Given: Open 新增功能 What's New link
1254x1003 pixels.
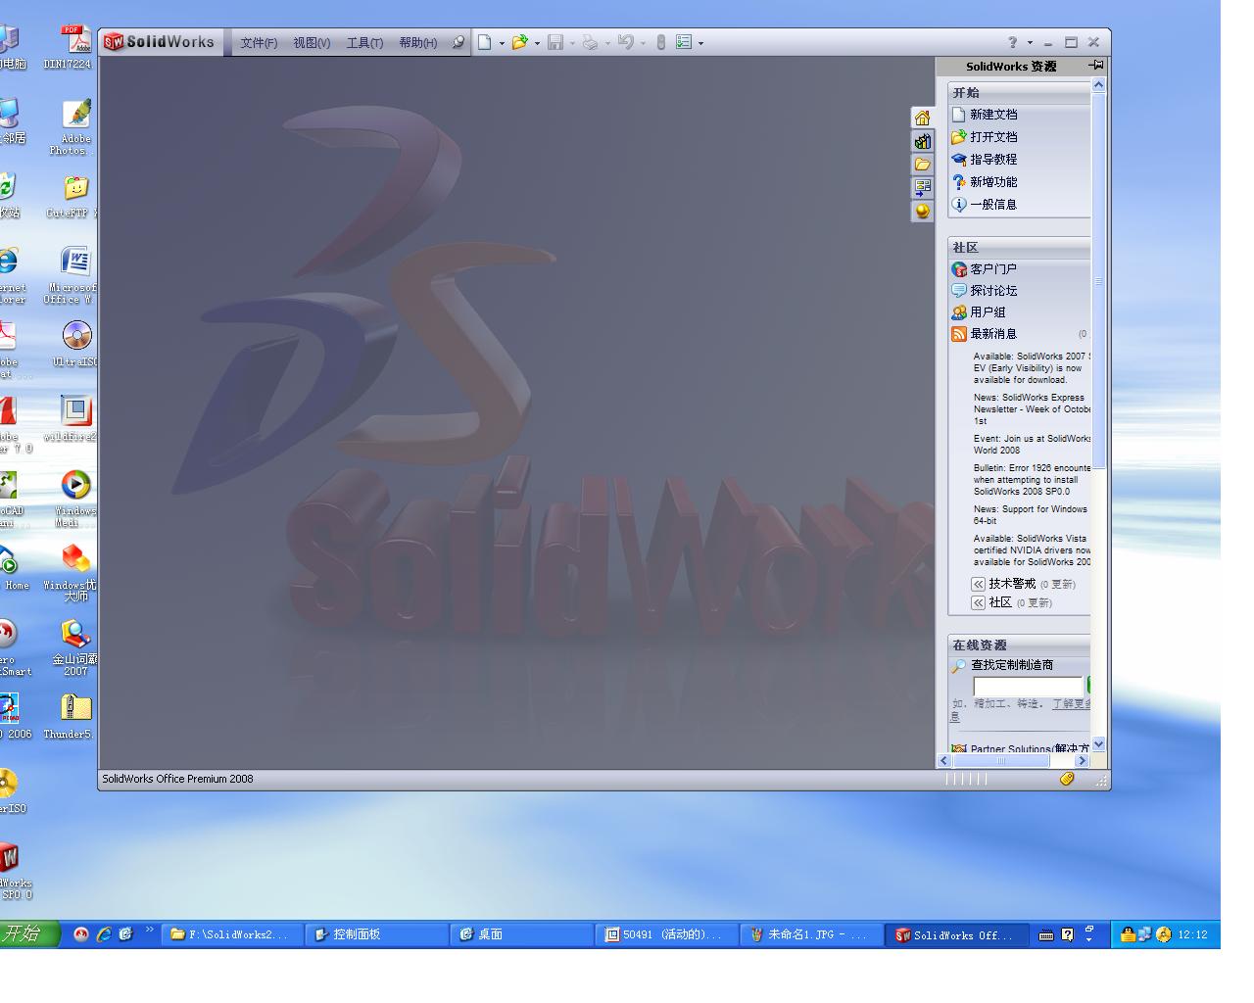Looking at the screenshot, I should click(985, 182).
